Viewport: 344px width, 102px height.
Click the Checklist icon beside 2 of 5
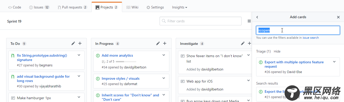tap(103, 62)
